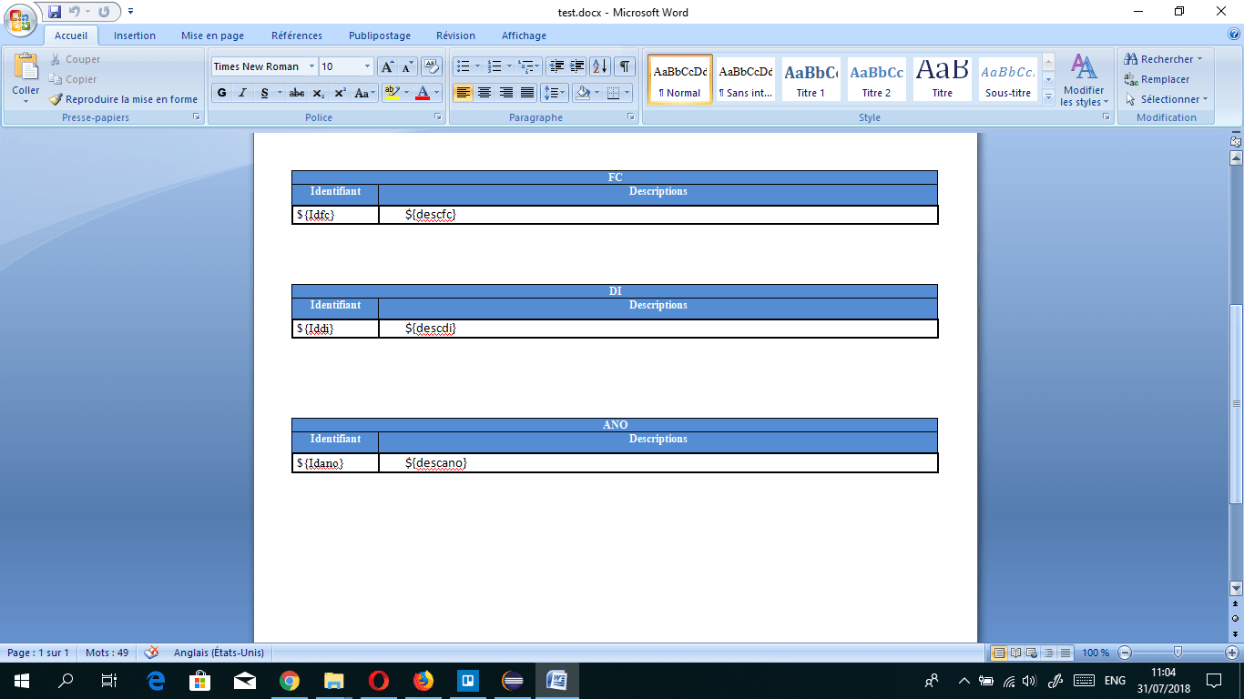
Task: Open the font color dropdown arrow
Action: pos(434,92)
